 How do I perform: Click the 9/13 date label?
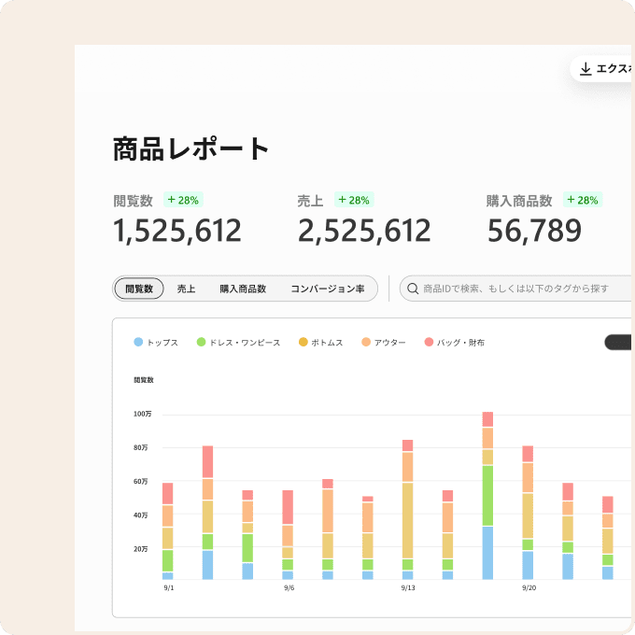click(x=408, y=587)
